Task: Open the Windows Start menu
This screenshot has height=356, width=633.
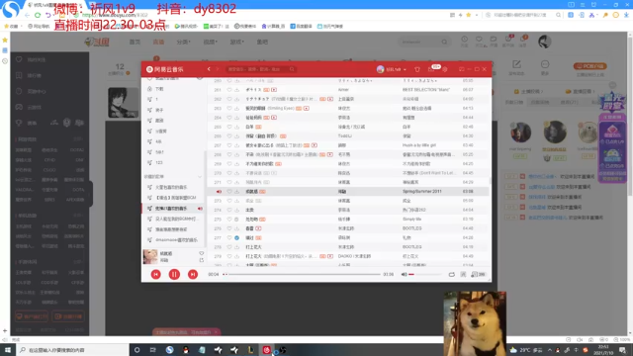Action: (x=7, y=350)
